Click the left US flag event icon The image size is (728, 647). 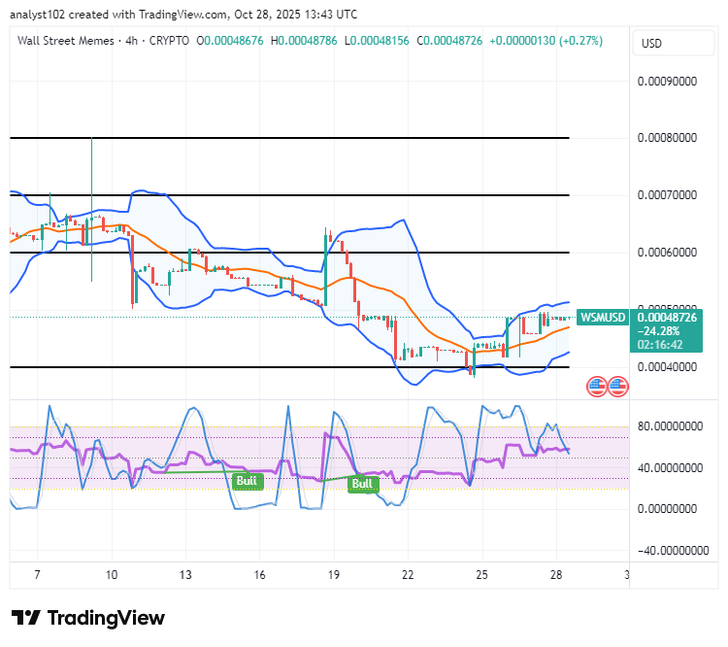597,387
